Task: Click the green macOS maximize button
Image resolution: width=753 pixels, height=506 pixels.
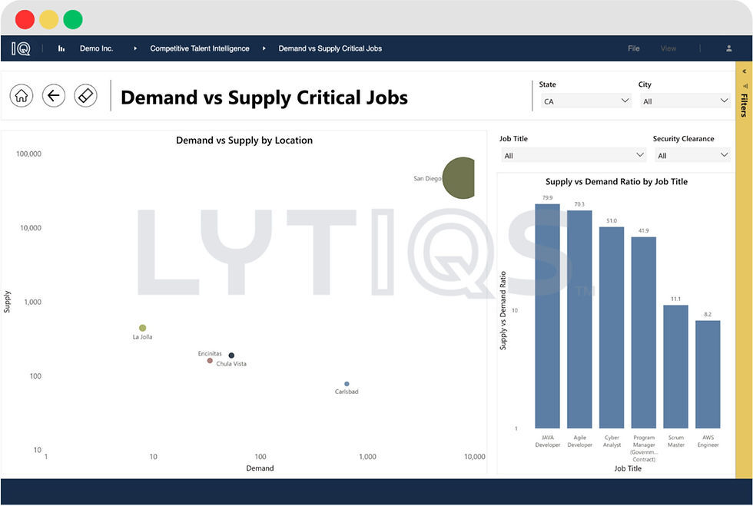Action: [73, 20]
